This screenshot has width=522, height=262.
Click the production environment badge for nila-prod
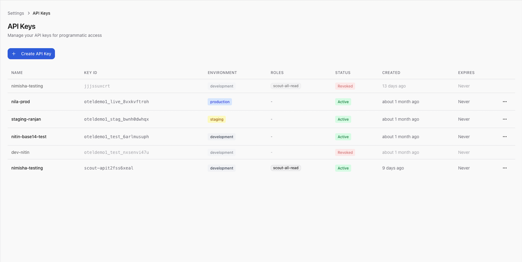(x=220, y=102)
